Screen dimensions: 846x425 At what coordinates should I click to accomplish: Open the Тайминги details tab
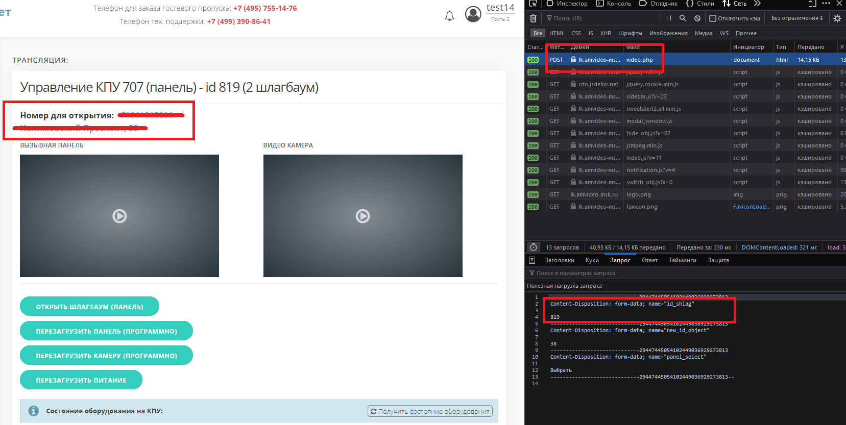[683, 260]
